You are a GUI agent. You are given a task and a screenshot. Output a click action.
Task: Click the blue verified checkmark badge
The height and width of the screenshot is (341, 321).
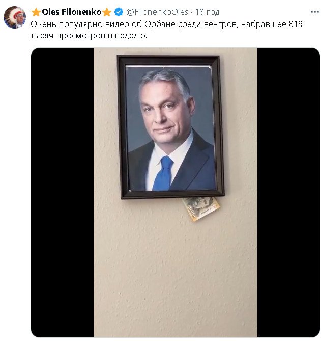click(119, 12)
